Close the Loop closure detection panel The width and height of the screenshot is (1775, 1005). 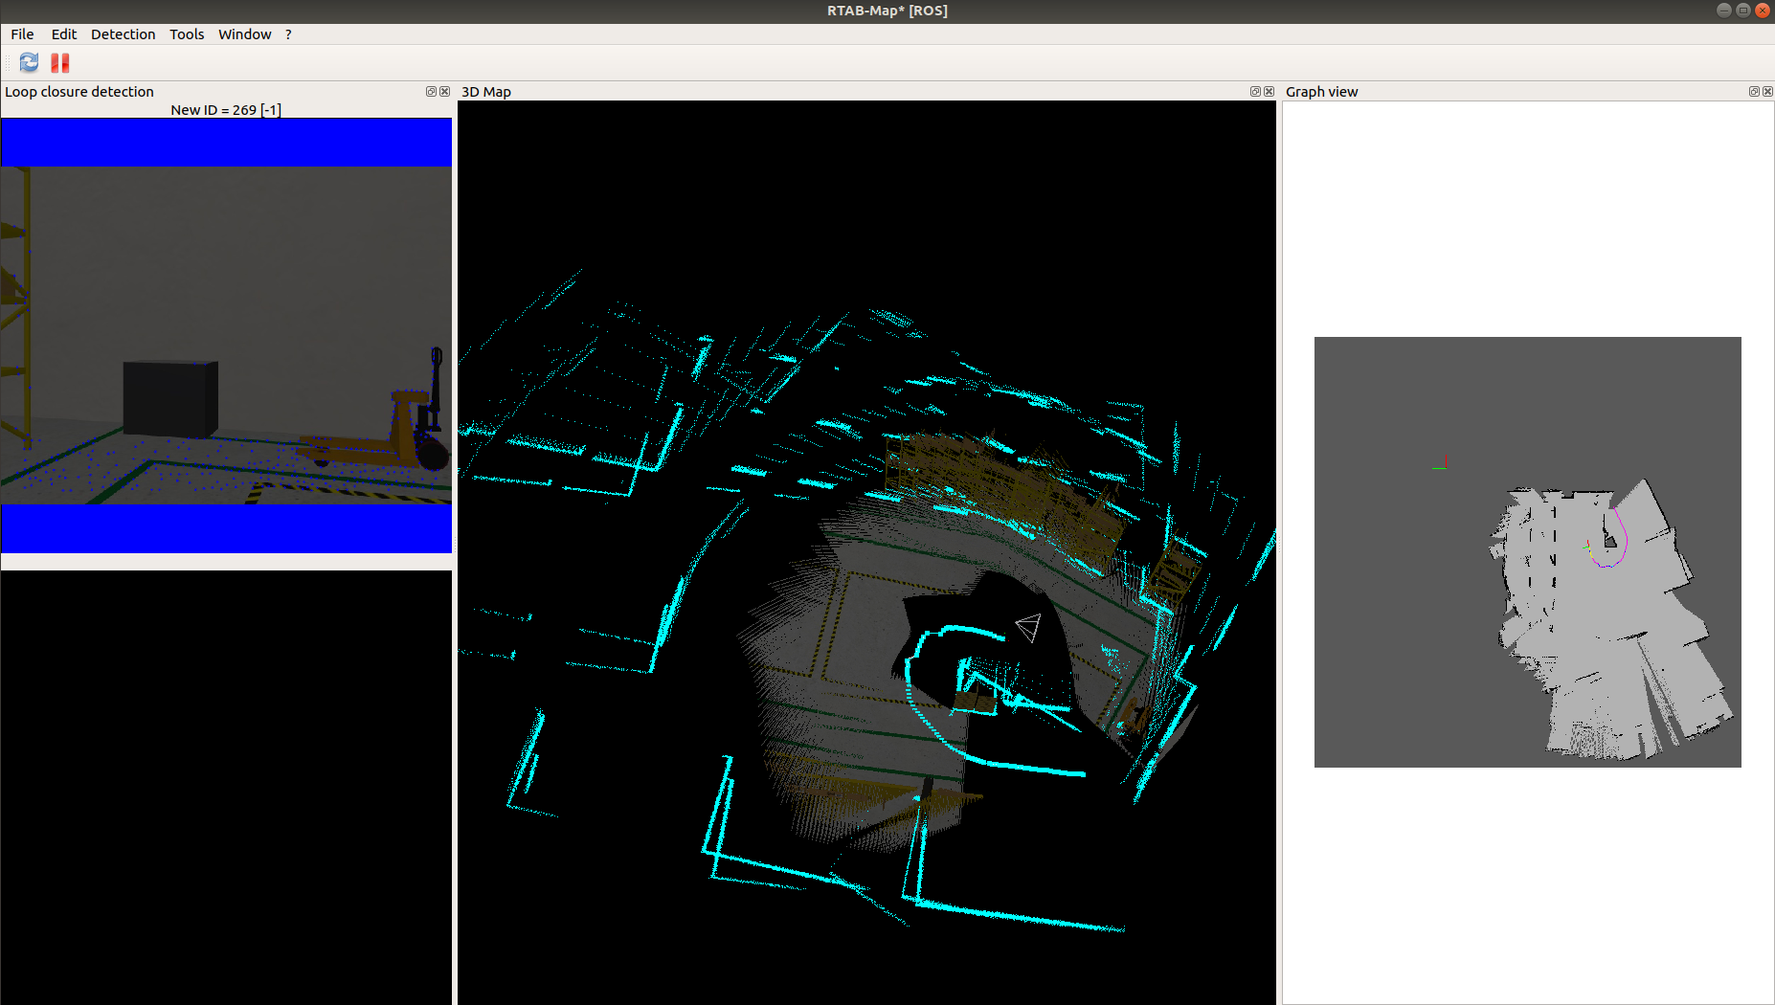coord(444,91)
